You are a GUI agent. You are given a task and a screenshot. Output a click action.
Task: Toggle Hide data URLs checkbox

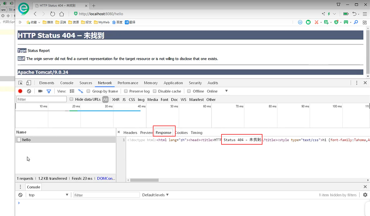coord(71,99)
